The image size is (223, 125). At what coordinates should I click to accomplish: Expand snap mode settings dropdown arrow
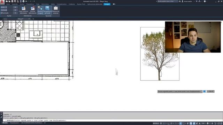point(166,124)
